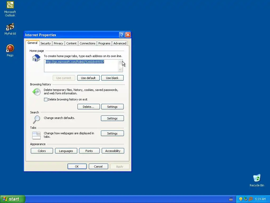
Task: Click the orange magnifier tray icon
Action: 250,199
